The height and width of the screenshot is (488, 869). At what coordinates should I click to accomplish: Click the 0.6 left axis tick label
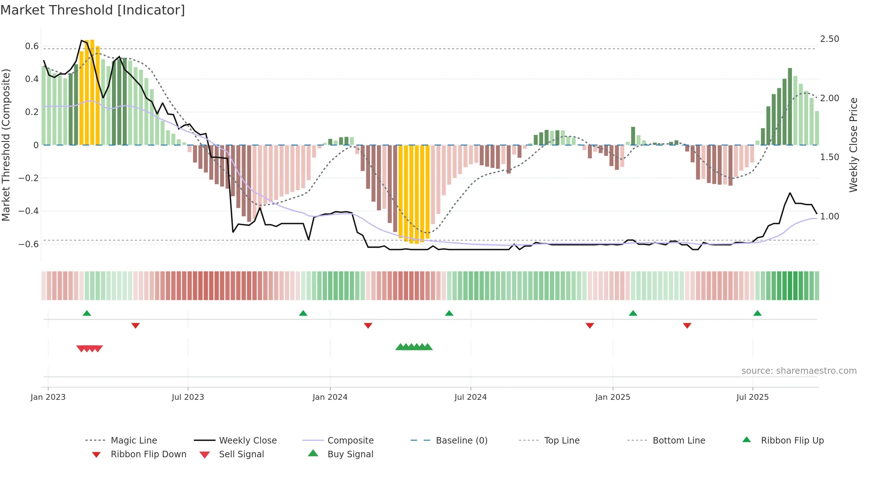click(x=32, y=46)
